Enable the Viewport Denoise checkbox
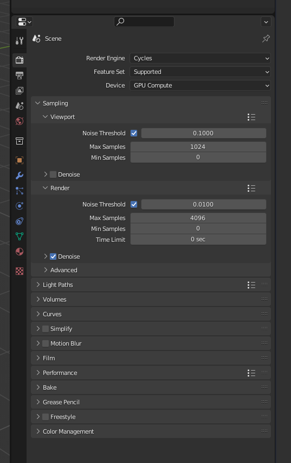This screenshot has width=291, height=463. pos(53,174)
